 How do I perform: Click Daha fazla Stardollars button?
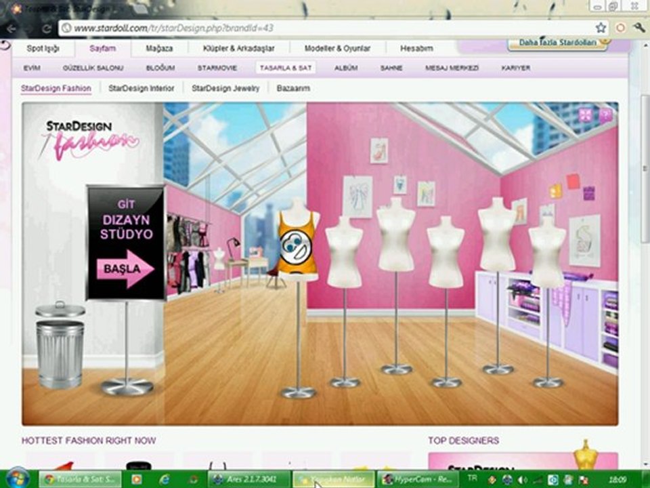558,43
